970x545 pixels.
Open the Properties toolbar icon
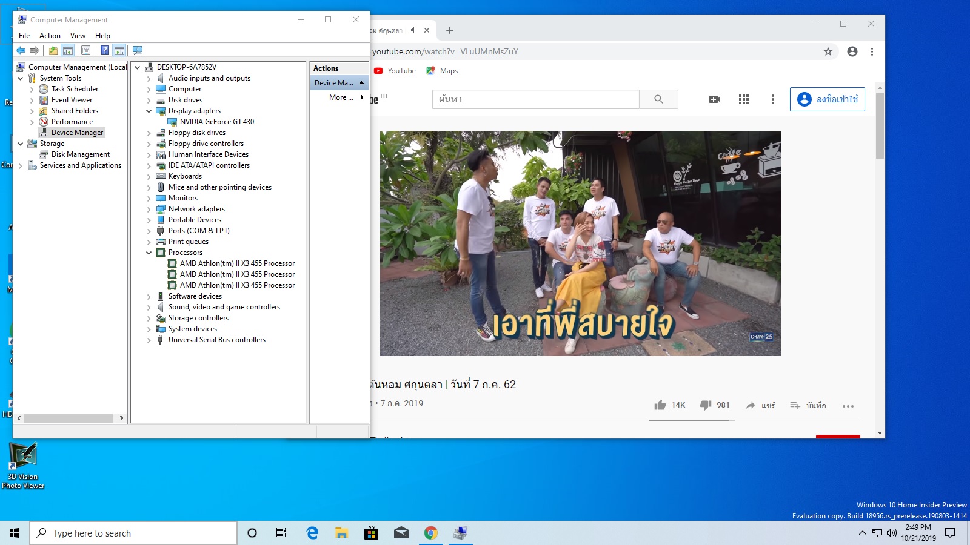[85, 50]
